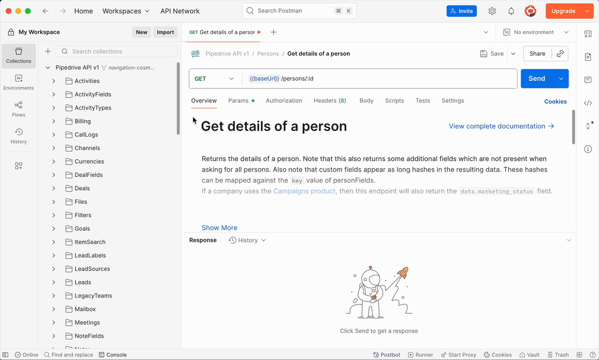Click the user avatar icon
The width and height of the screenshot is (599, 360).
pyautogui.click(x=530, y=11)
